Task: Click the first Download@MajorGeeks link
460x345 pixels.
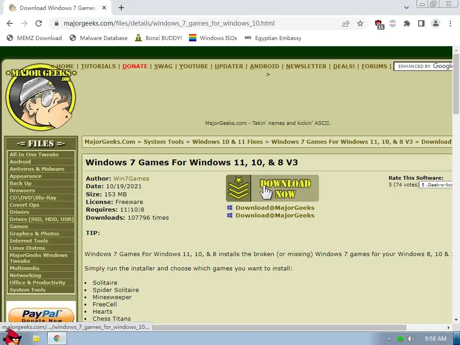Action: 275,208
